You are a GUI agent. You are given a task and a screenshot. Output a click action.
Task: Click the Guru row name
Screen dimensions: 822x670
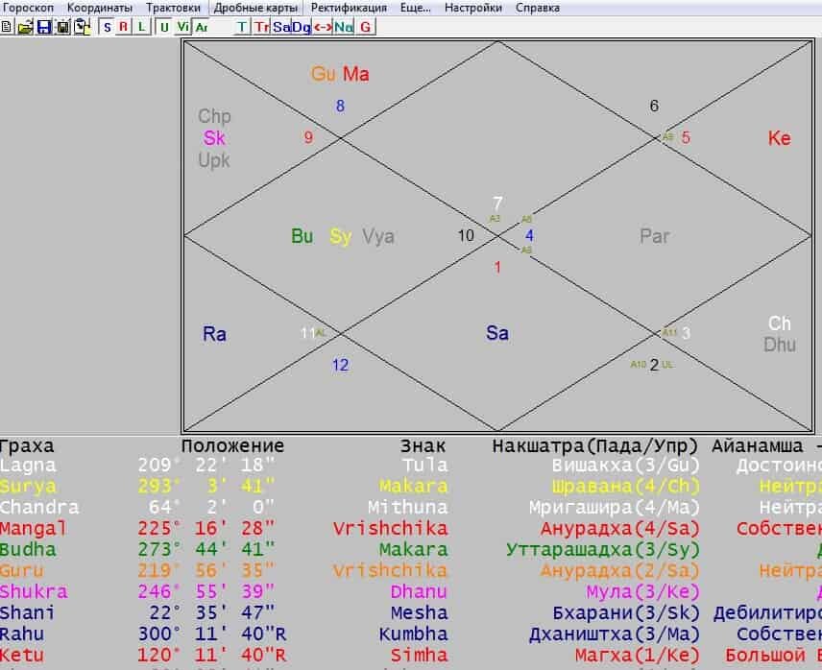pyautogui.click(x=22, y=570)
